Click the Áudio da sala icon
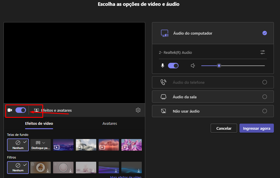Screen dimensions: 280x178 163,97
